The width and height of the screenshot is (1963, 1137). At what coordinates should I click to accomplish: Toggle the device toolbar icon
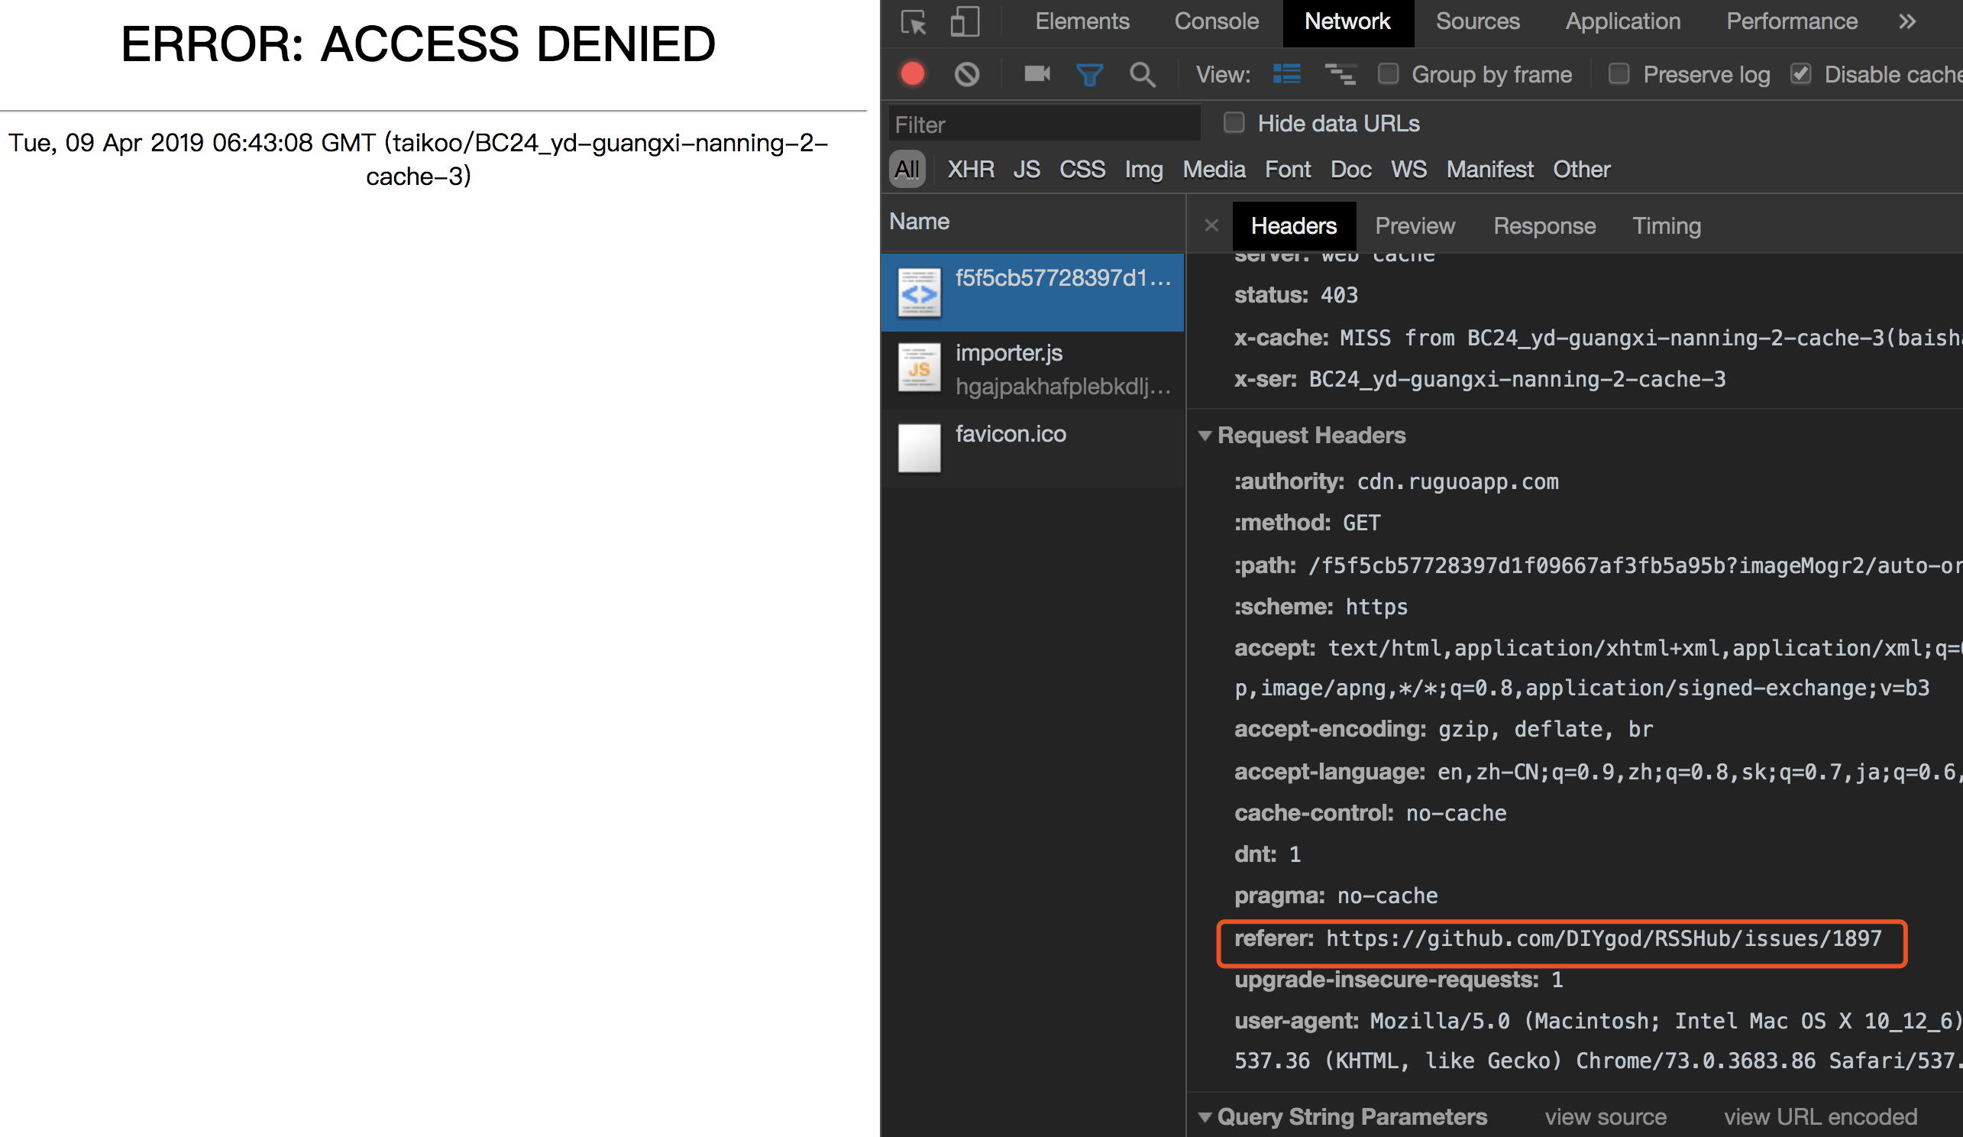tap(965, 22)
